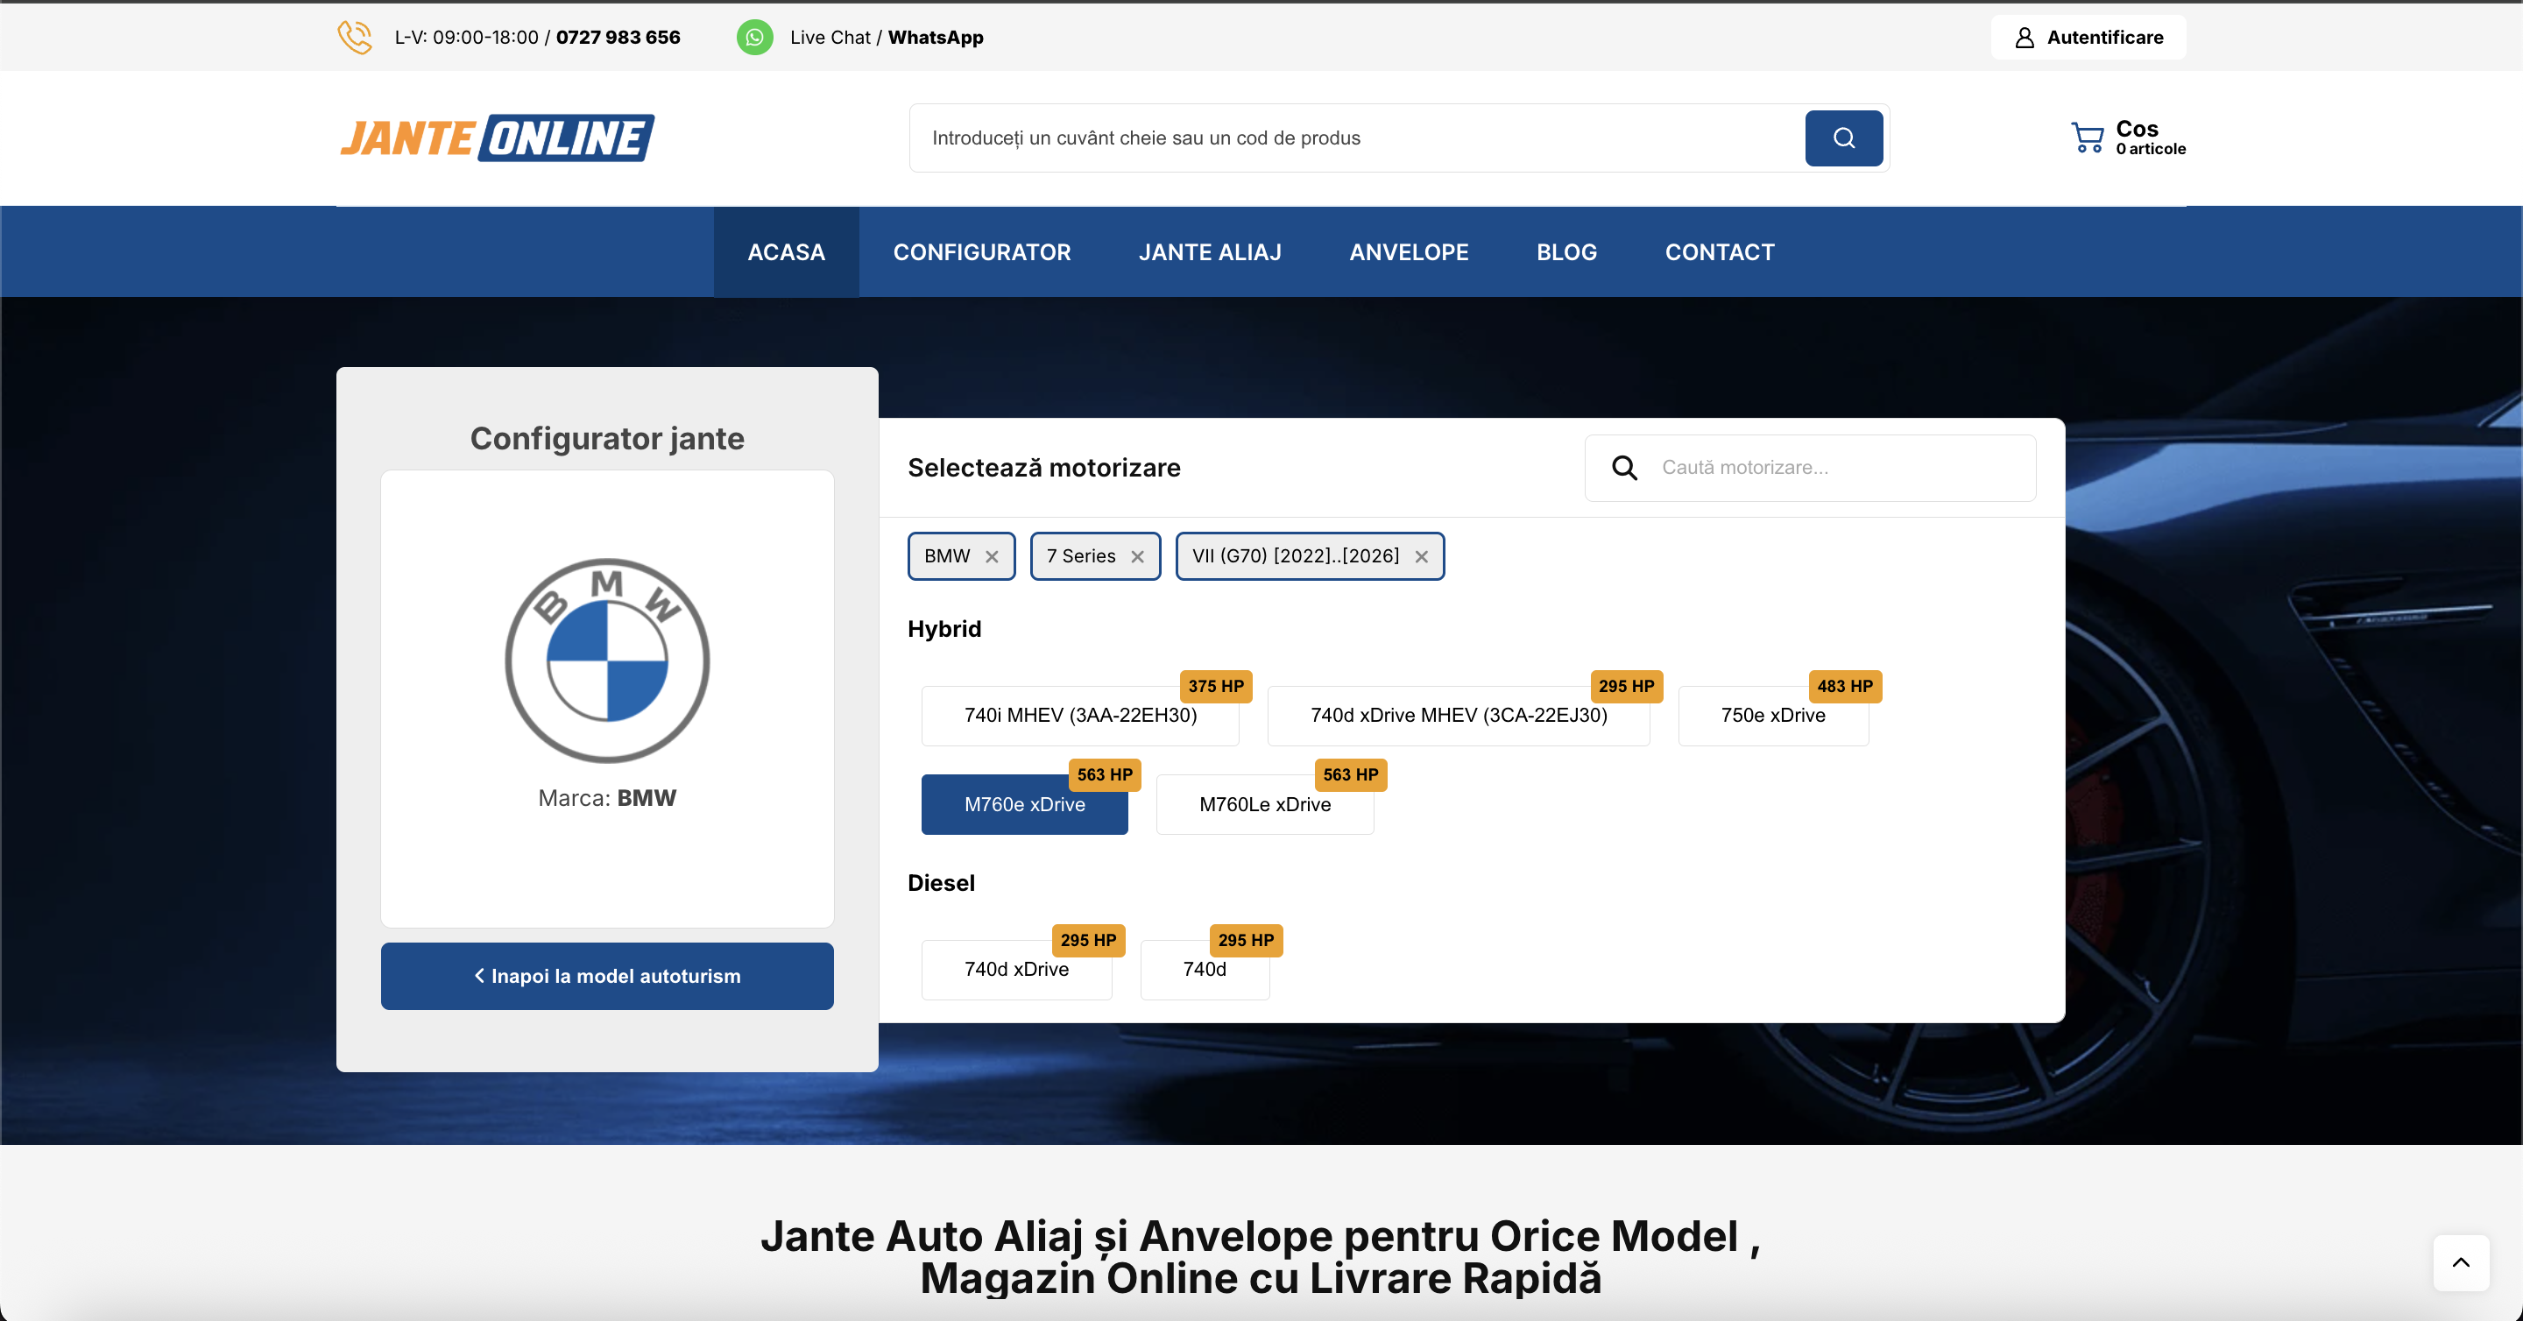Viewport: 2523px width, 1321px height.
Task: Click the phone icon in the top bar
Action: click(355, 37)
